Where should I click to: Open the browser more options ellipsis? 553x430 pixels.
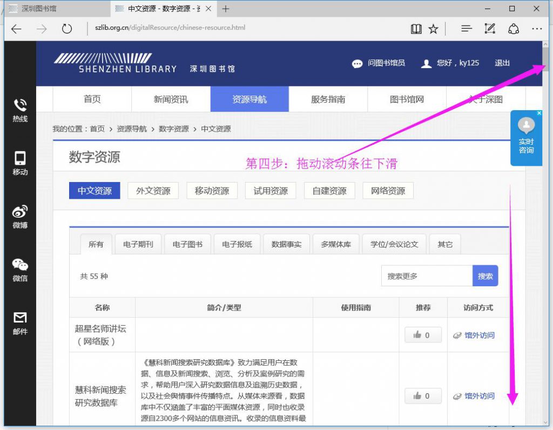click(x=536, y=29)
